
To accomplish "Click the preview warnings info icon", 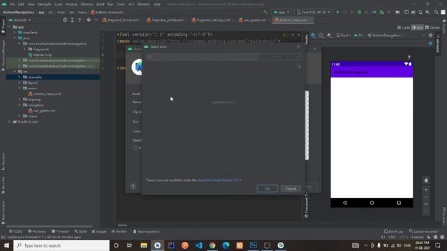I will (430, 36).
